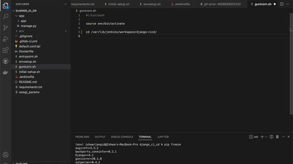Open Explorer more actions ellipsis
This screenshot has height=164, width=293.
coord(65,4)
